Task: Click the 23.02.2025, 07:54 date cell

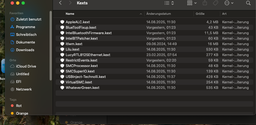Action: tap(161, 55)
